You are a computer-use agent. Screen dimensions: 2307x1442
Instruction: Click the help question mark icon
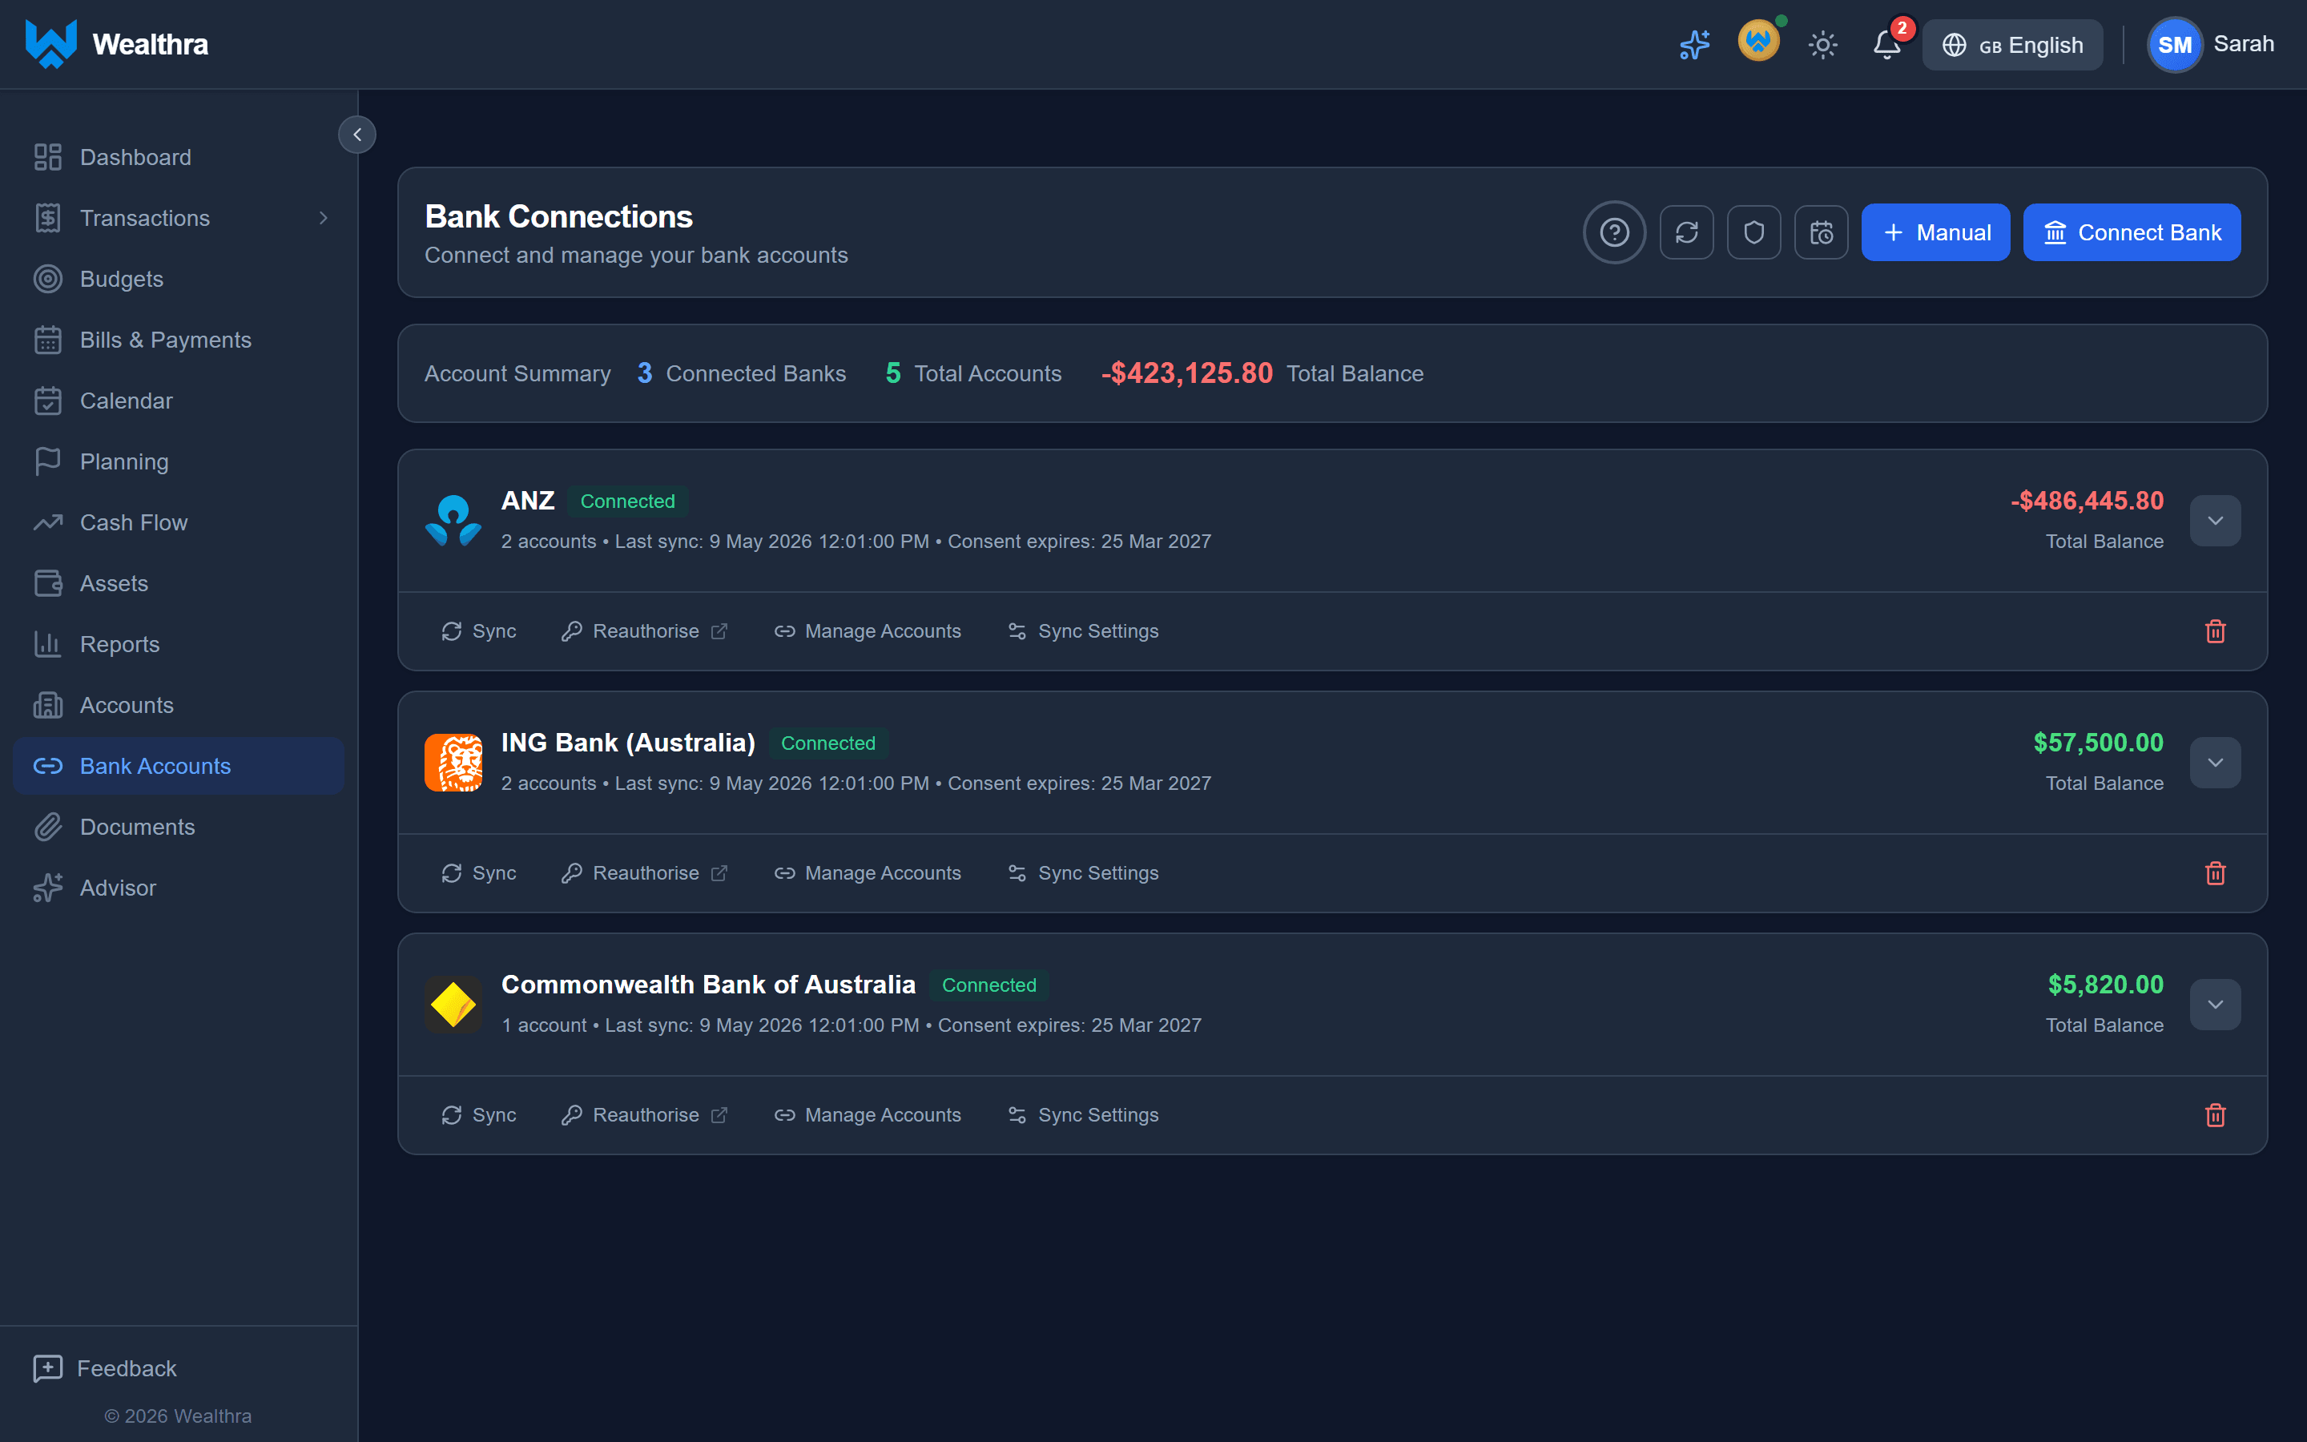pos(1614,232)
